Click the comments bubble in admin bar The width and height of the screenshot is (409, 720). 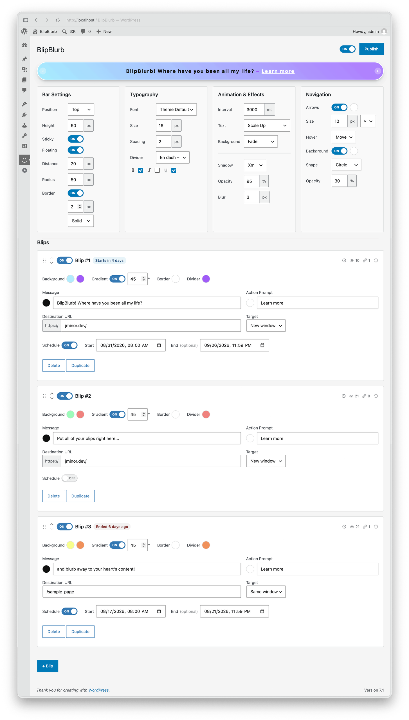coord(83,31)
